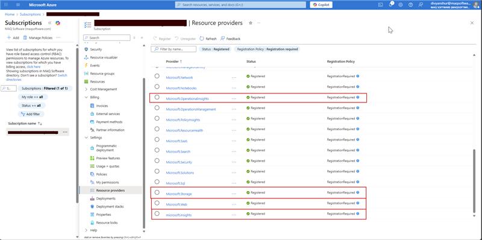
Task: Click info icon in Microsoft.Network policy cell
Action: click(x=357, y=76)
